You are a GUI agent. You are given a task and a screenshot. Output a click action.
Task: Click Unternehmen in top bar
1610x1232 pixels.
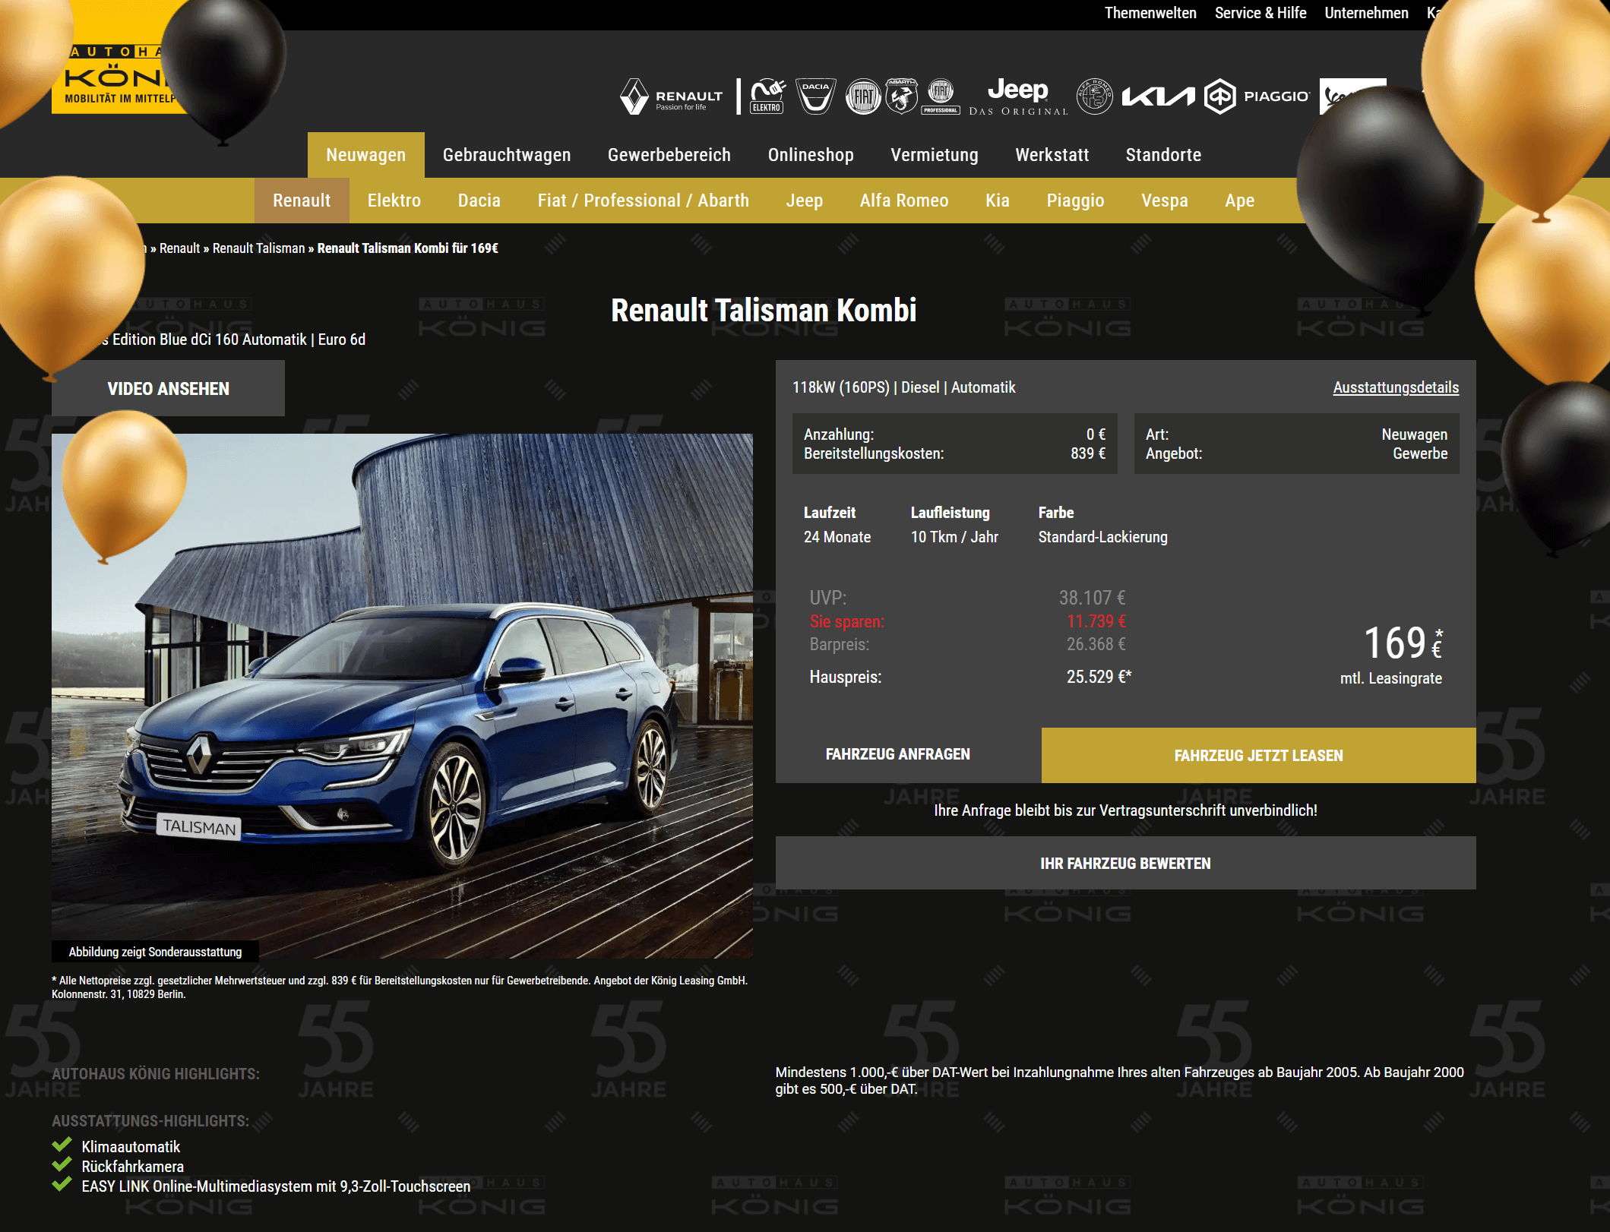1367,13
